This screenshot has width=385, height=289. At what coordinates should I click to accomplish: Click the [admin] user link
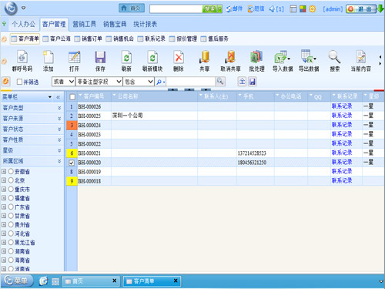(x=333, y=9)
